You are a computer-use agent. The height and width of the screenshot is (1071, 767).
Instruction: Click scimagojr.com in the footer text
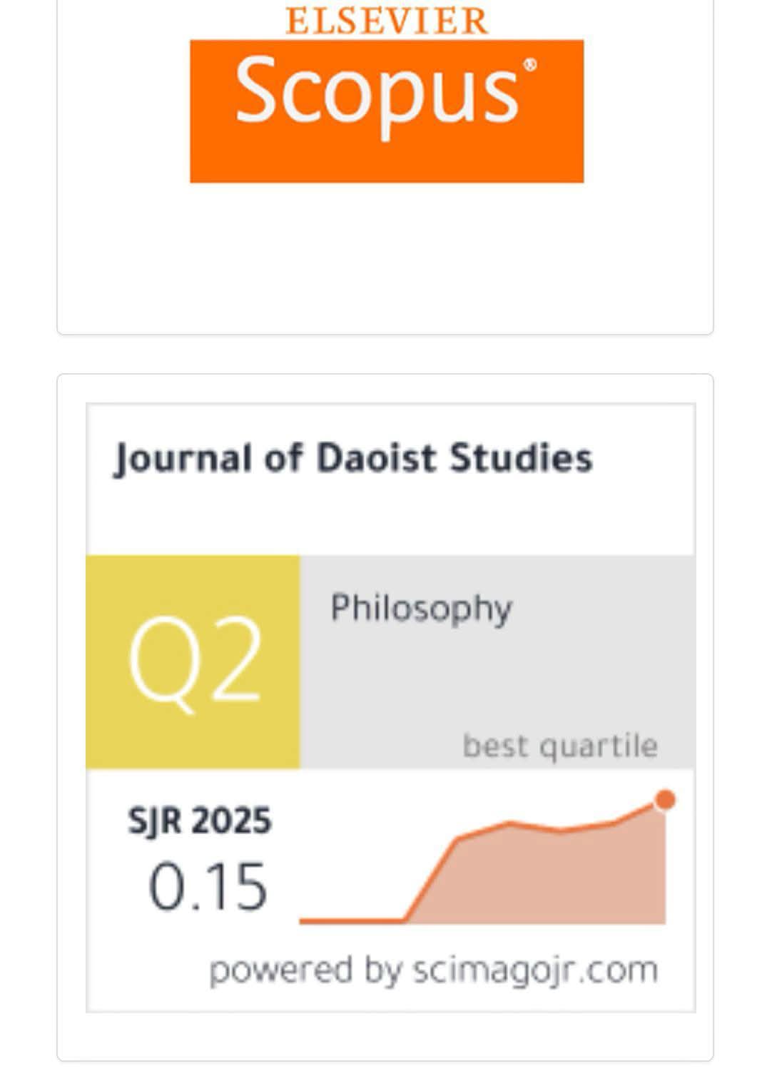[535, 970]
